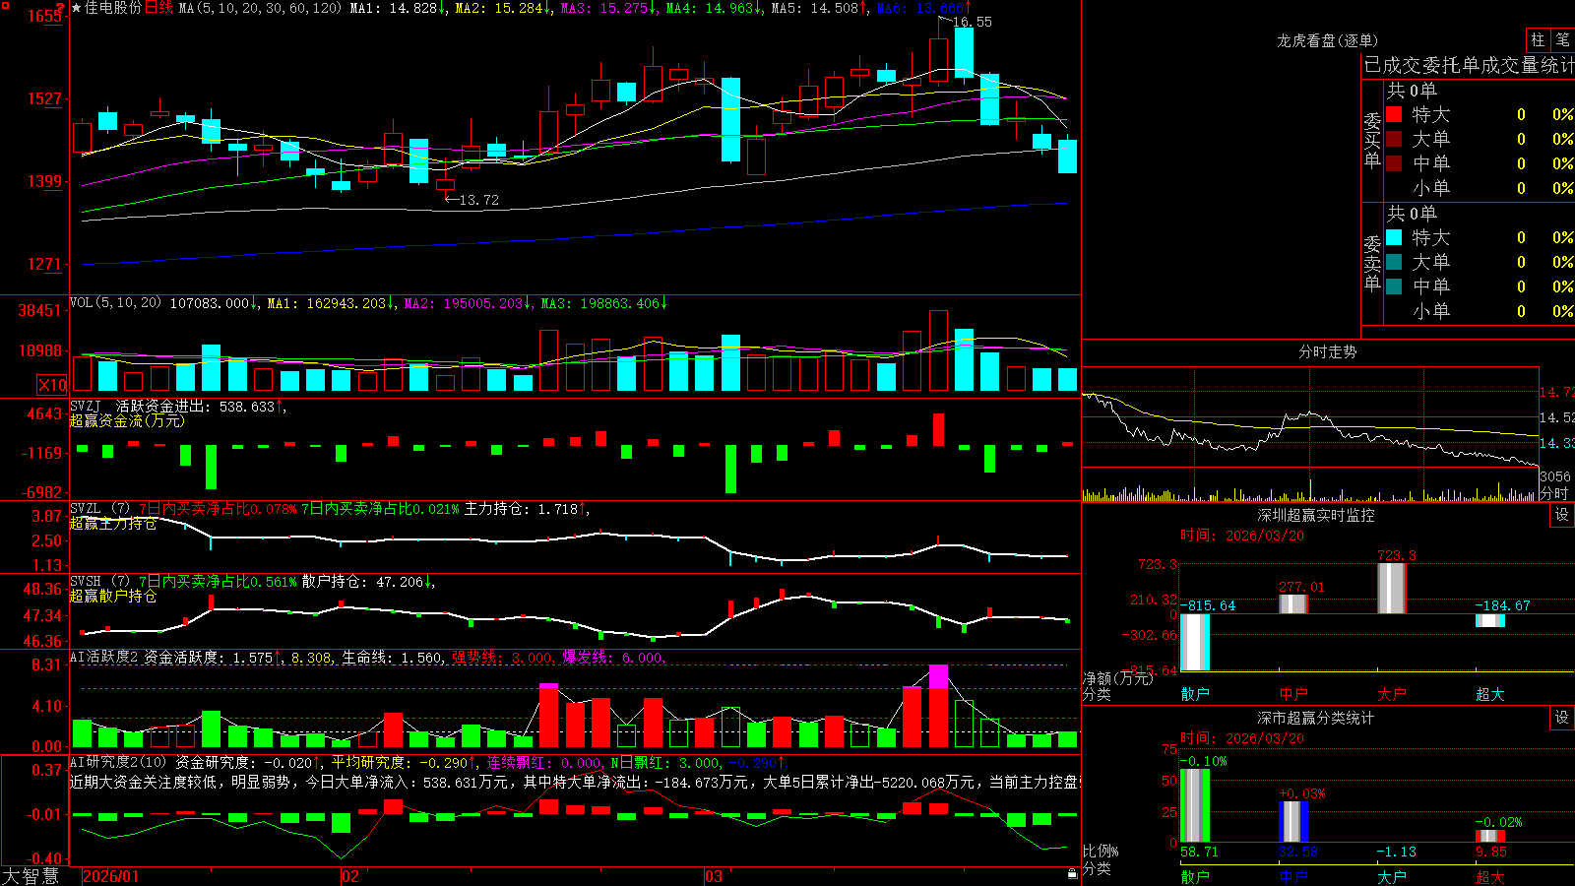Click the 深圳超赢实时监控 panel title

(x=1316, y=515)
